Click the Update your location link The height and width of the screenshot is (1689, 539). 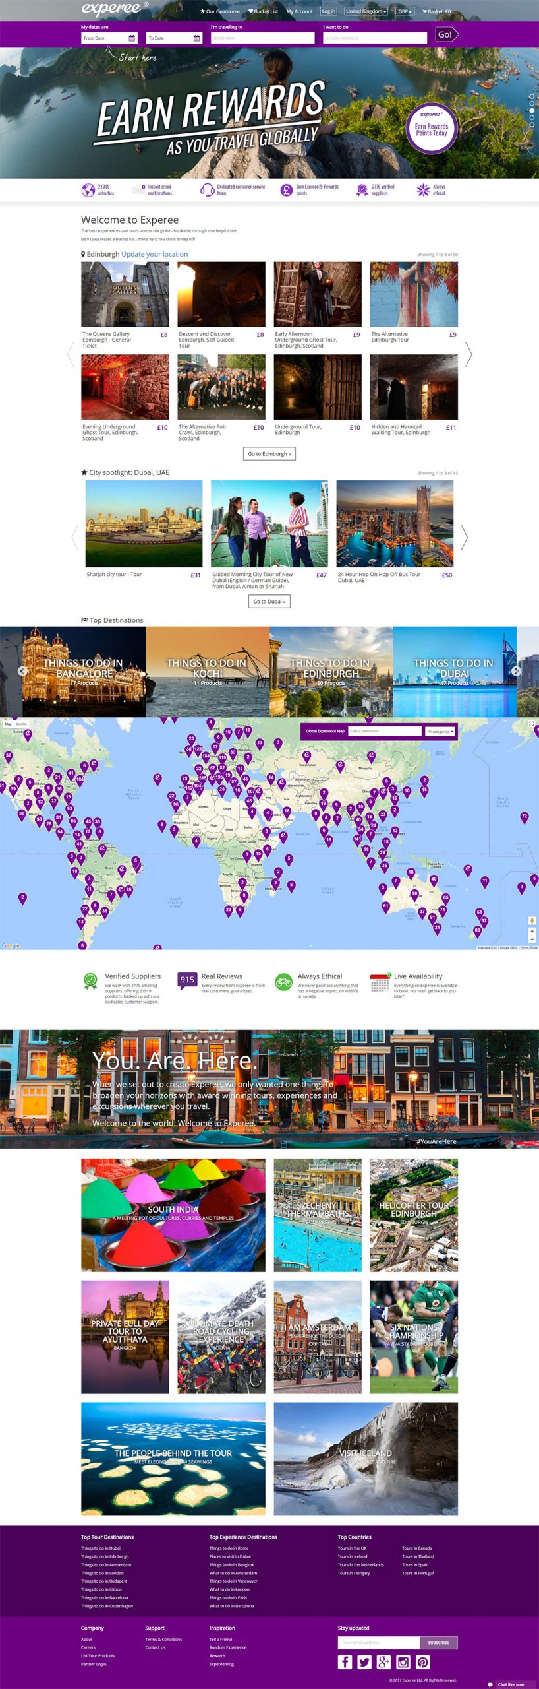[155, 254]
